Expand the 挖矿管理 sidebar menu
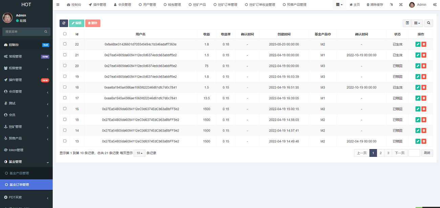 tap(26, 127)
